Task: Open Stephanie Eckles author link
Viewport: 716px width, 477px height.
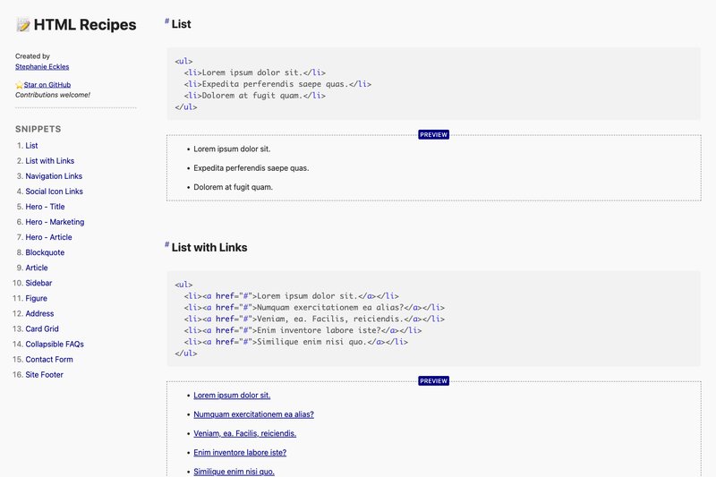Action: click(42, 66)
